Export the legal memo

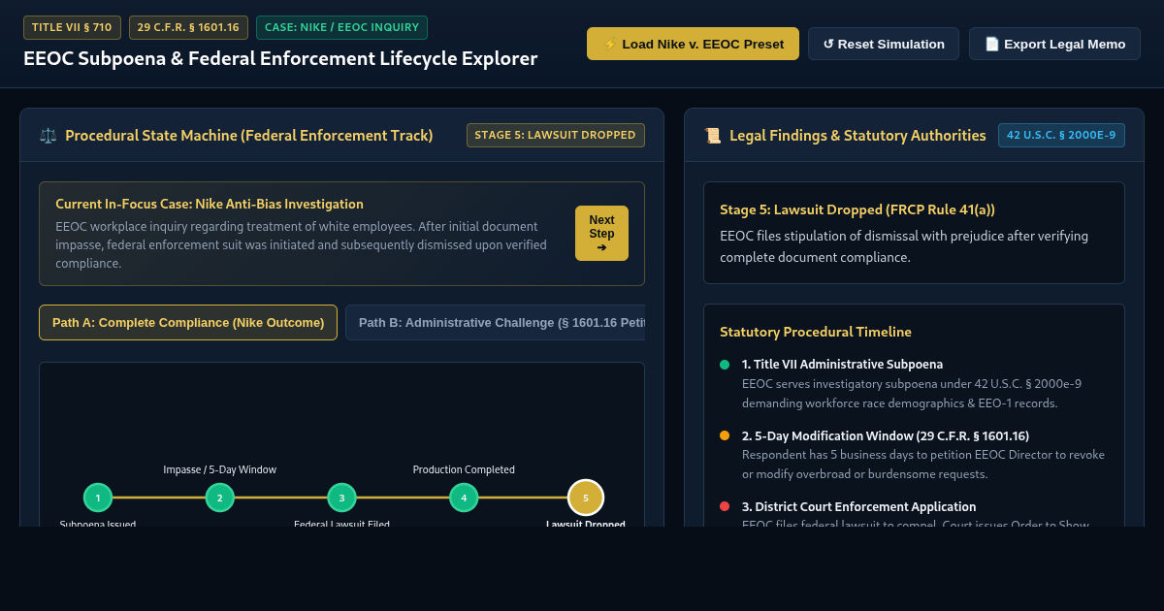pos(1054,44)
